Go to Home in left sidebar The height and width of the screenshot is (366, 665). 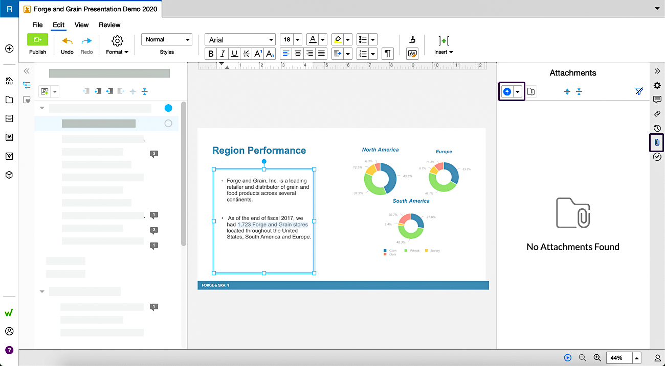pyautogui.click(x=9, y=81)
